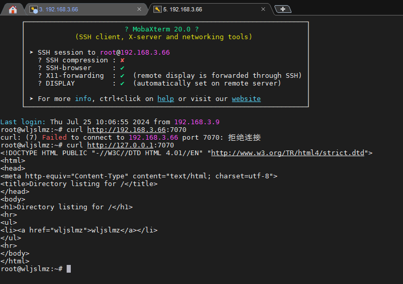This screenshot has height=284, width=403.
Task: Click the green check beside SSH-browser
Action: pyautogui.click(x=122, y=68)
